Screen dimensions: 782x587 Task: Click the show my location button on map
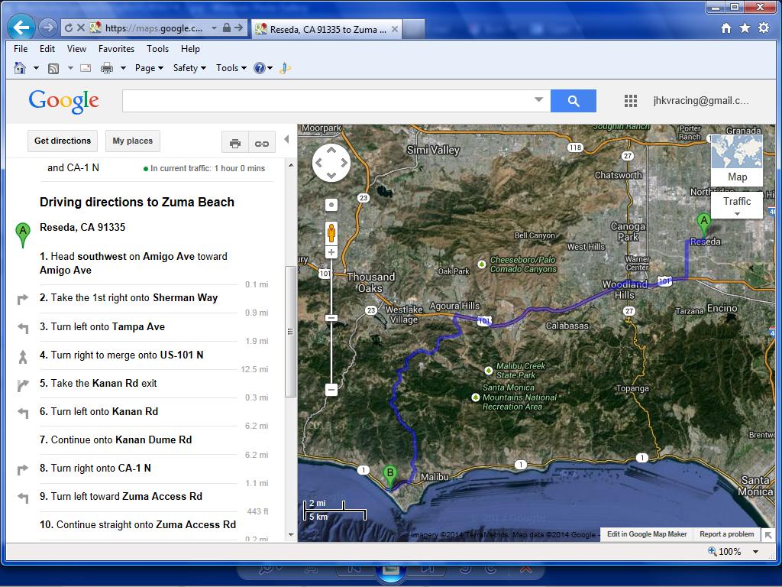331,205
